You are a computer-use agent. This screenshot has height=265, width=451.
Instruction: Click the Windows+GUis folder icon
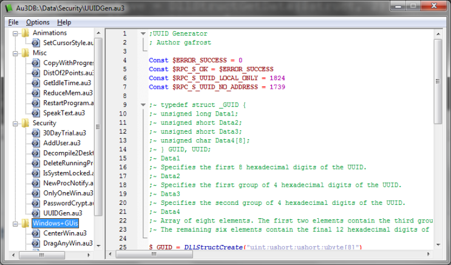[25, 223]
